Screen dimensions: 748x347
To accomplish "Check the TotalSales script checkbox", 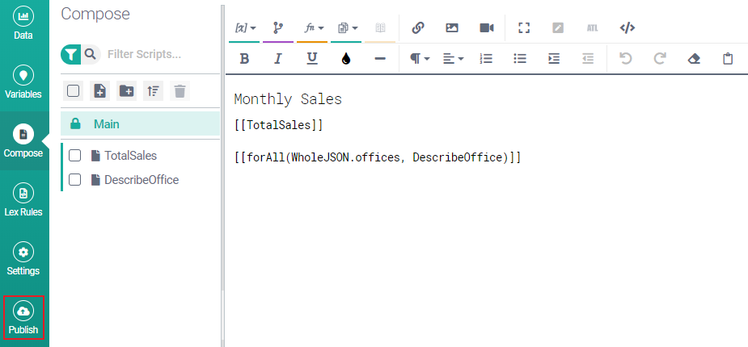I will pyautogui.click(x=74, y=156).
